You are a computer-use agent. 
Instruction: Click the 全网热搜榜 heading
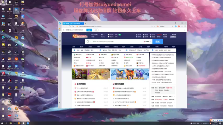coord(81,84)
